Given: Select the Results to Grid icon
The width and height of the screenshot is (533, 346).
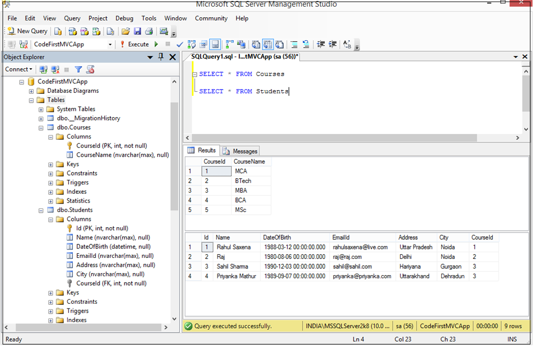Looking at the screenshot, I should (268, 44).
